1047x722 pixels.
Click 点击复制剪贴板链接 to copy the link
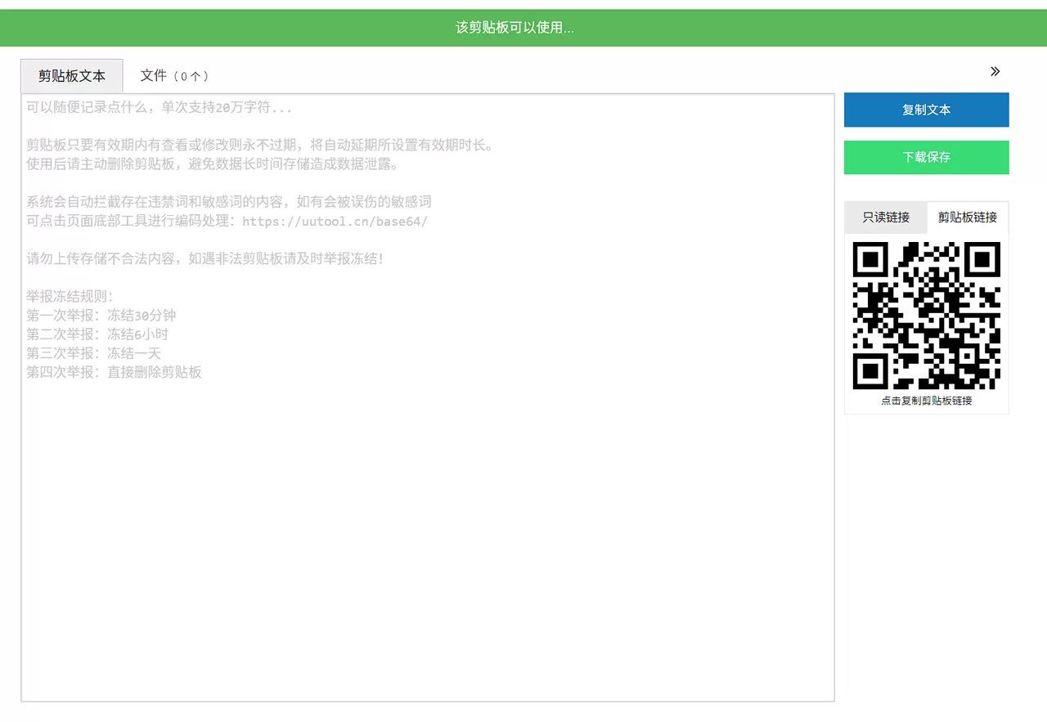point(926,400)
